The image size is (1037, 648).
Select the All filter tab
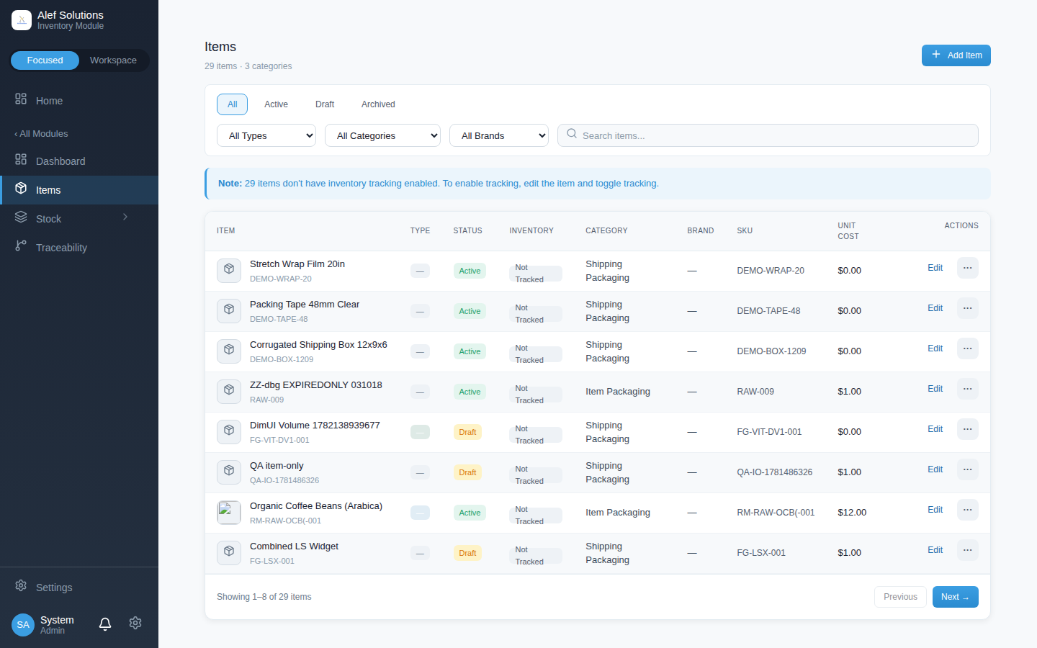pyautogui.click(x=232, y=104)
